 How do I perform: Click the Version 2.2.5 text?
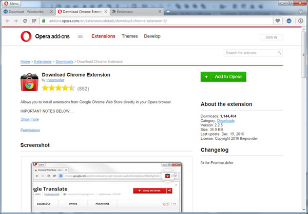coord(211,125)
